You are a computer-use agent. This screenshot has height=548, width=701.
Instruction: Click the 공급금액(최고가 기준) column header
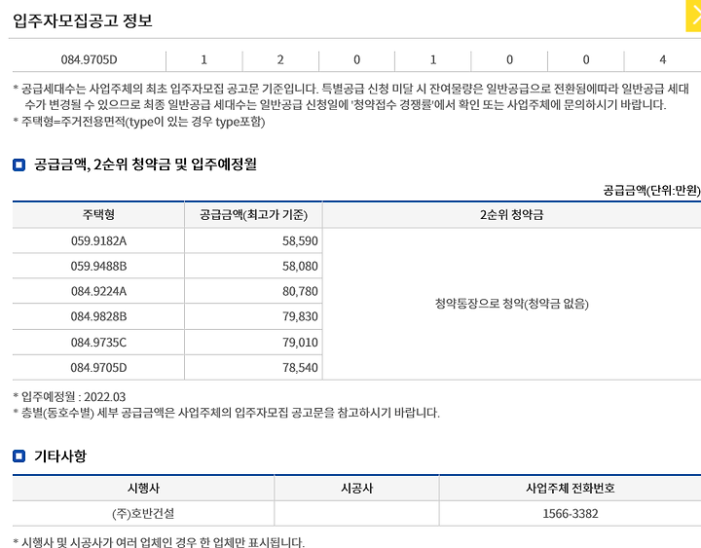253,215
